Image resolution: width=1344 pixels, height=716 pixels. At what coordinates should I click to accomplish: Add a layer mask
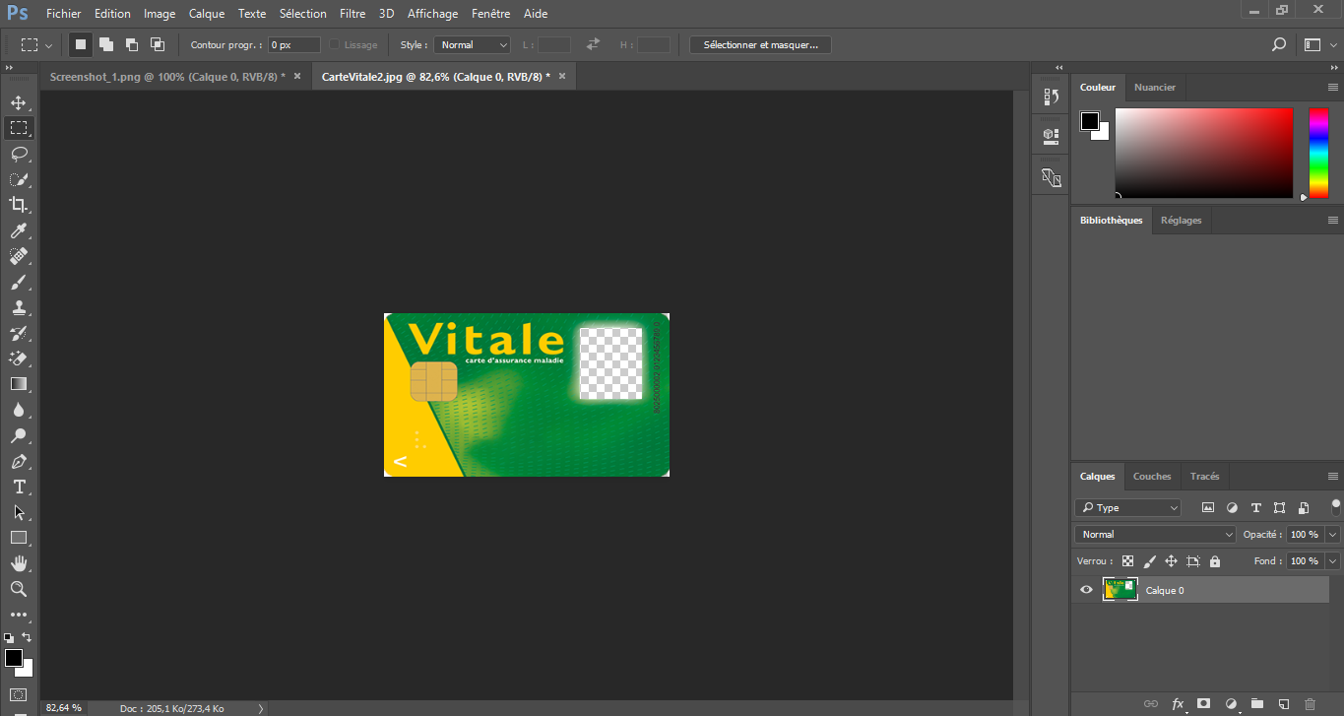tap(1203, 703)
